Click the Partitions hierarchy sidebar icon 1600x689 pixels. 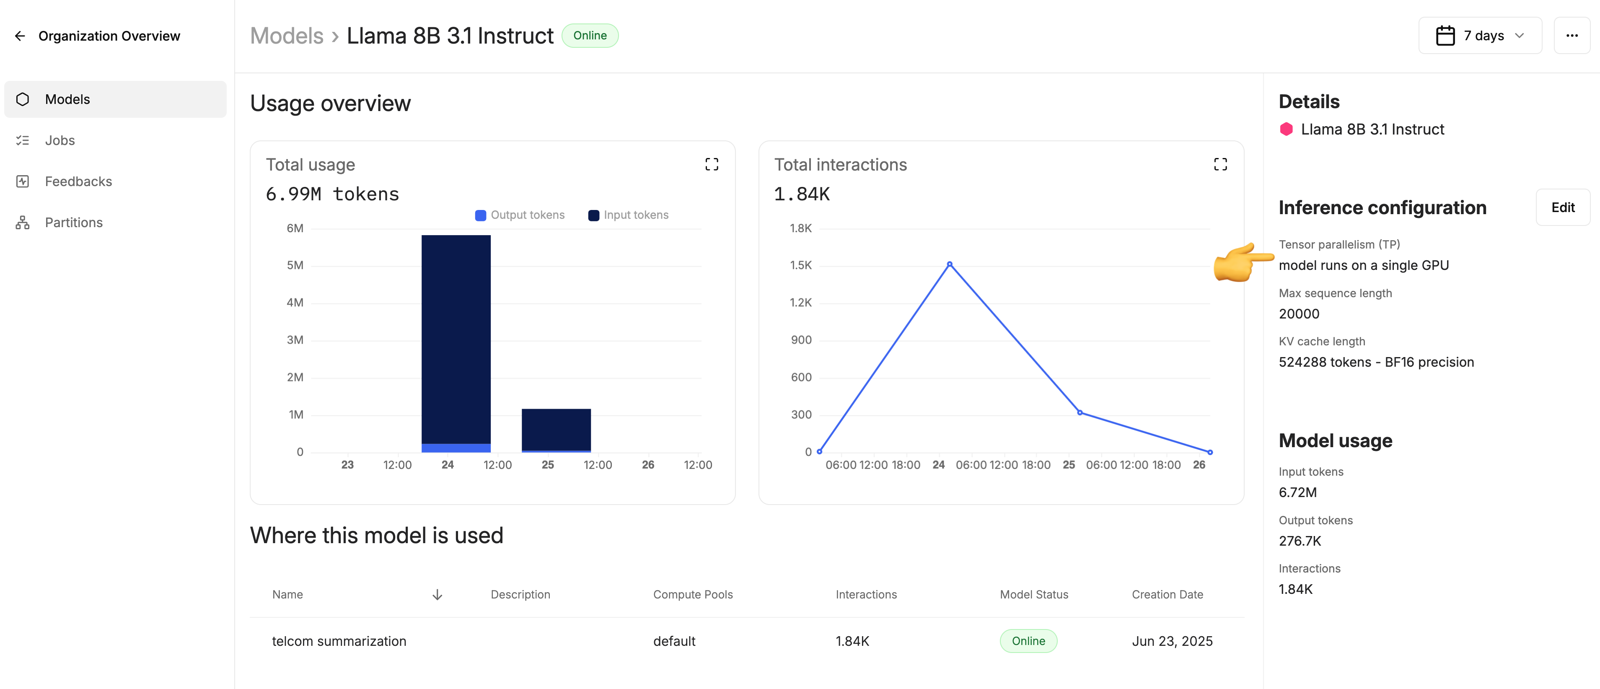(x=23, y=223)
